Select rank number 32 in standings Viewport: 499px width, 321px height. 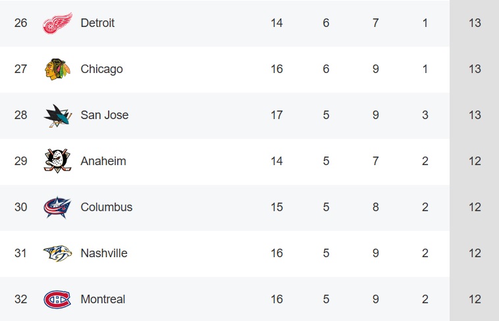[x=20, y=299]
